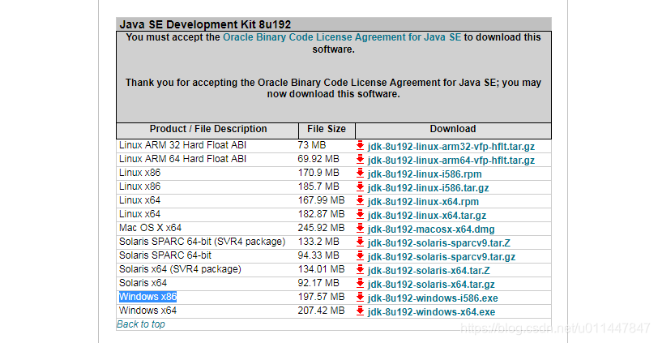Download jdk-8u192-windows-i586.exe installer
The width and height of the screenshot is (658, 343).
tap(433, 298)
